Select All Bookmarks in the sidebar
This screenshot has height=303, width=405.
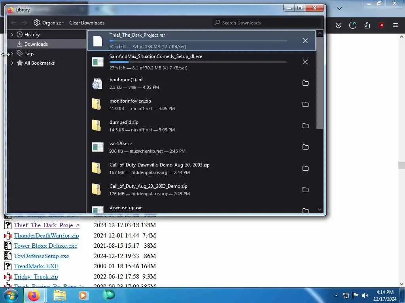click(40, 63)
